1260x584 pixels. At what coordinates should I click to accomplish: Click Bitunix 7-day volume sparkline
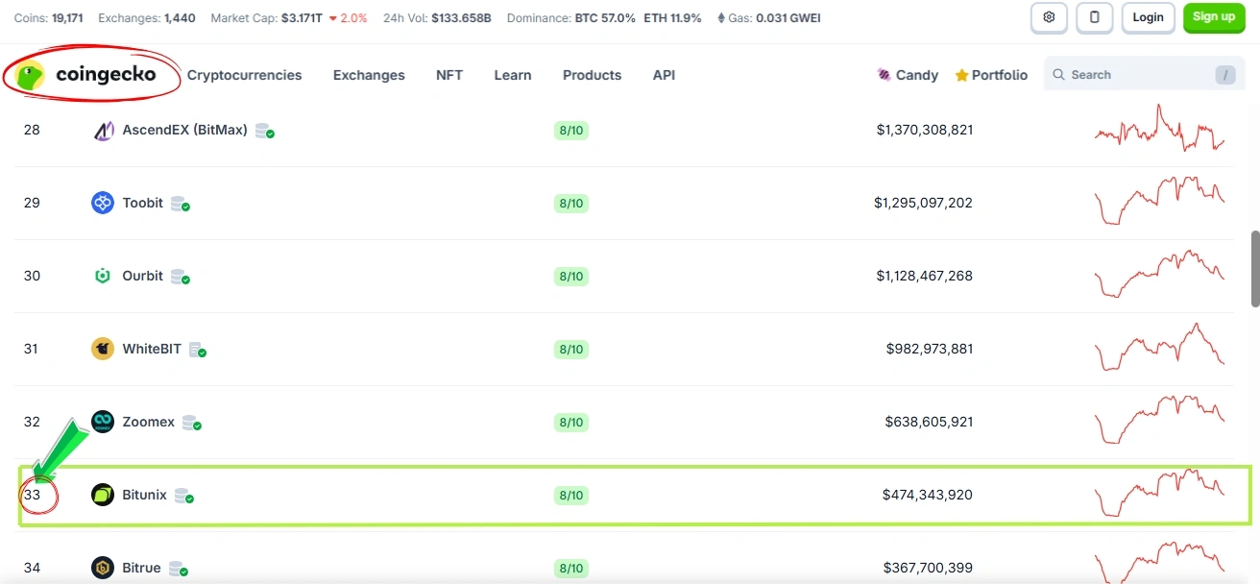1160,493
